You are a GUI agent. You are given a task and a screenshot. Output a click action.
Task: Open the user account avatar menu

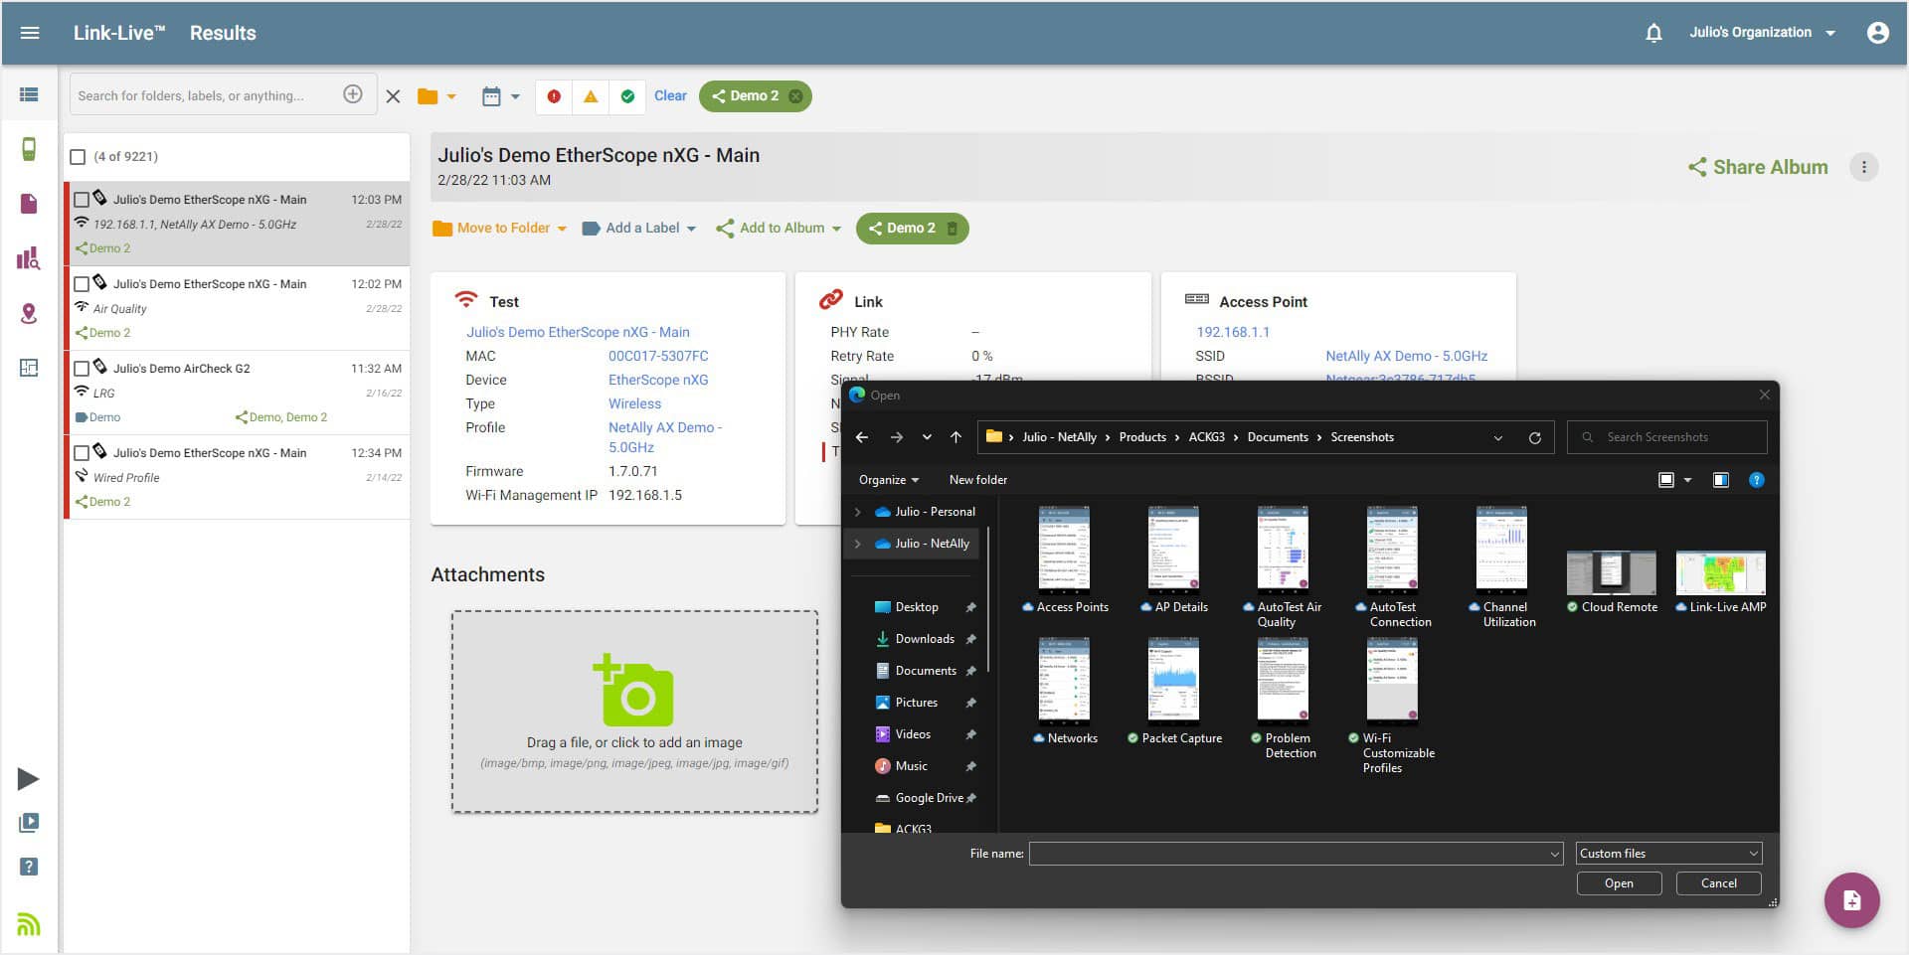pos(1878,33)
